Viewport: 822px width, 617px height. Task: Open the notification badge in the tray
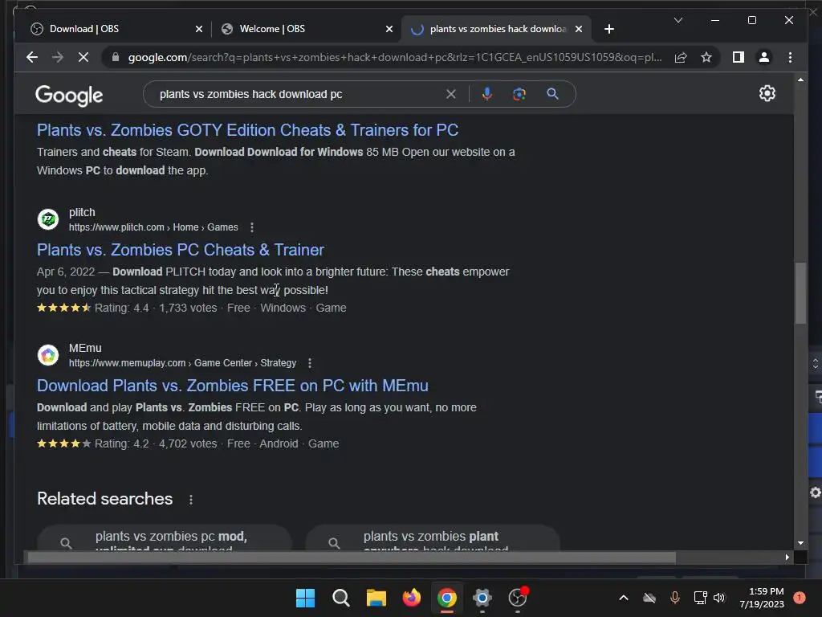coord(800,598)
